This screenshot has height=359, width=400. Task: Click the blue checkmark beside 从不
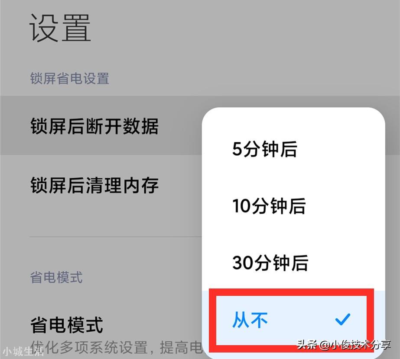(343, 319)
